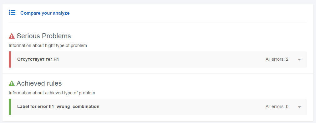Click the blue list icon beside Compare your analyze
The height and width of the screenshot is (123, 316).
coord(12,12)
